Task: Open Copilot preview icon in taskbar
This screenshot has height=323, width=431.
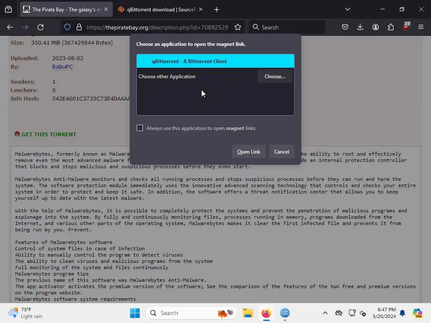Action: [418, 313]
